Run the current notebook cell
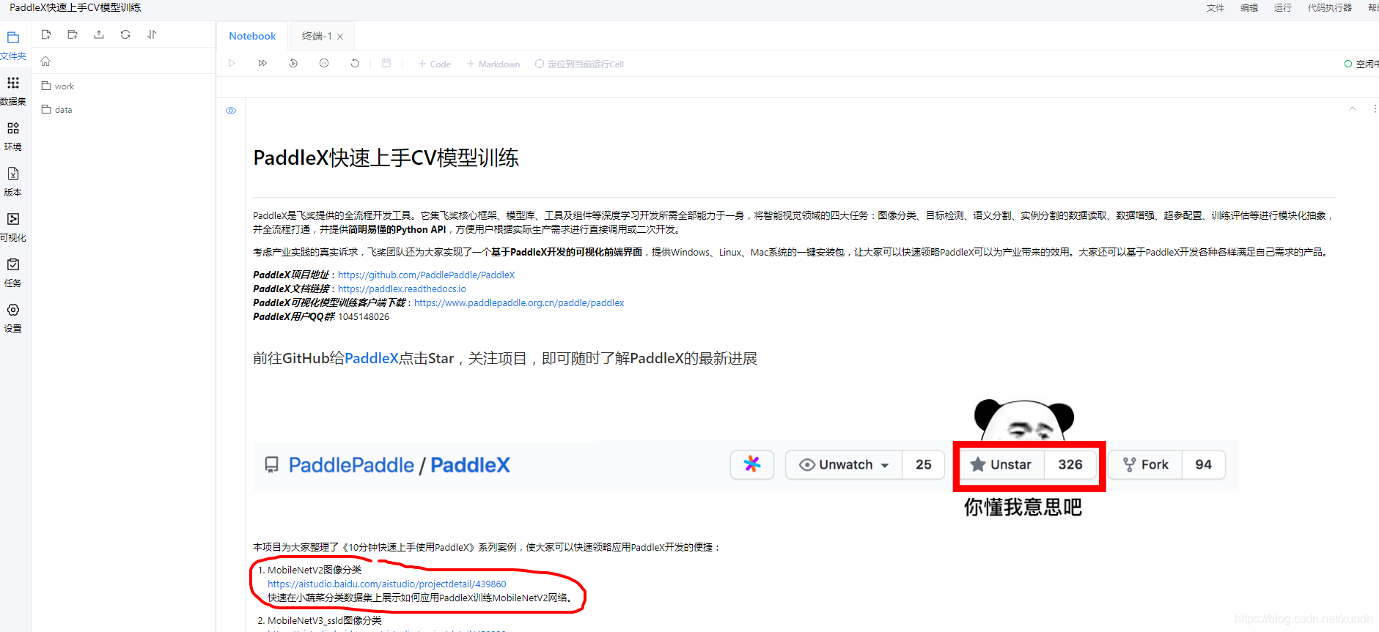 point(232,64)
